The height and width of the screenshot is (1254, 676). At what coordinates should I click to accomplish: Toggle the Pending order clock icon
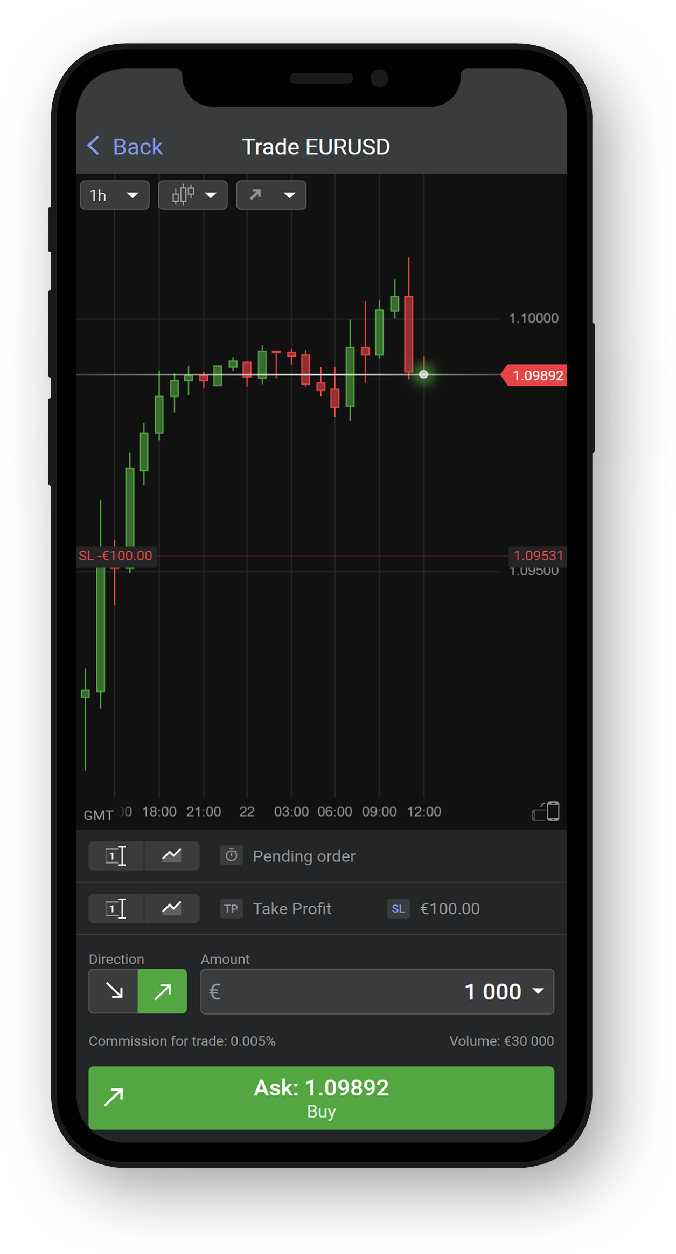(x=232, y=855)
